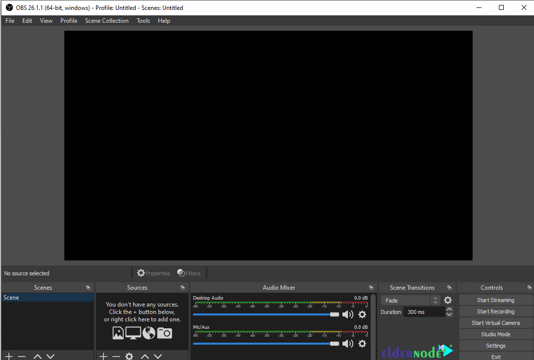
Task: Open the Scene Collection menu
Action: (x=106, y=21)
